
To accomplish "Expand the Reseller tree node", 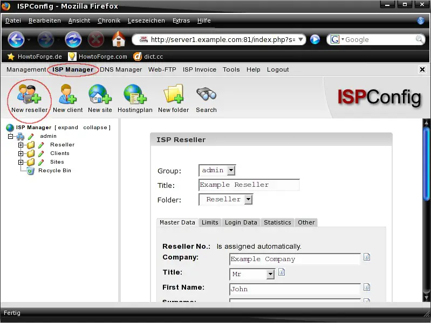I will pos(20,145).
